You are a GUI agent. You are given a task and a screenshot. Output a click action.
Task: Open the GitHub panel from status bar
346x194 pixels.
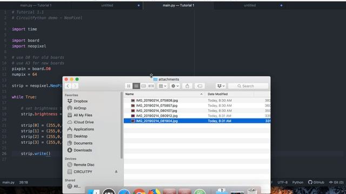click(316, 183)
